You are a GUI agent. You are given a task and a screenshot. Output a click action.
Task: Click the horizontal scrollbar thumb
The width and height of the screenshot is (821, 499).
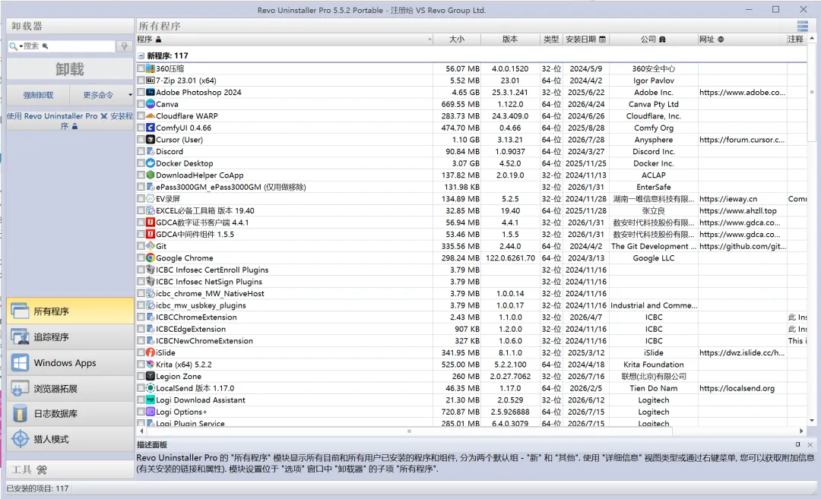point(409,431)
